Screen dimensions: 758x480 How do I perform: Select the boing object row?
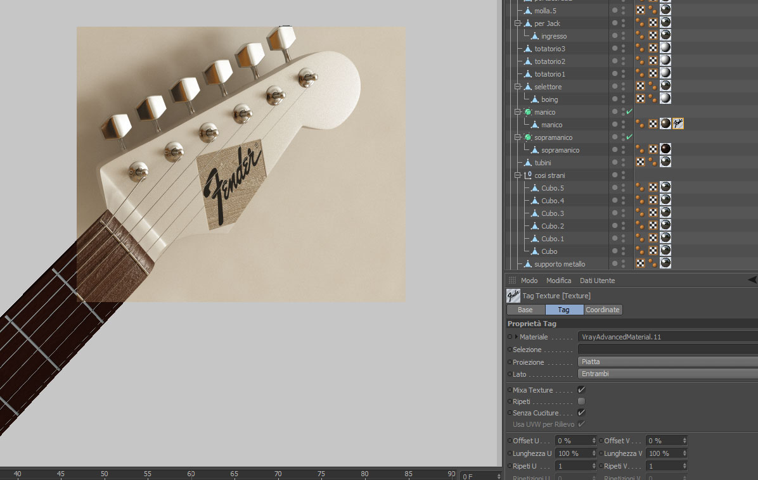549,99
